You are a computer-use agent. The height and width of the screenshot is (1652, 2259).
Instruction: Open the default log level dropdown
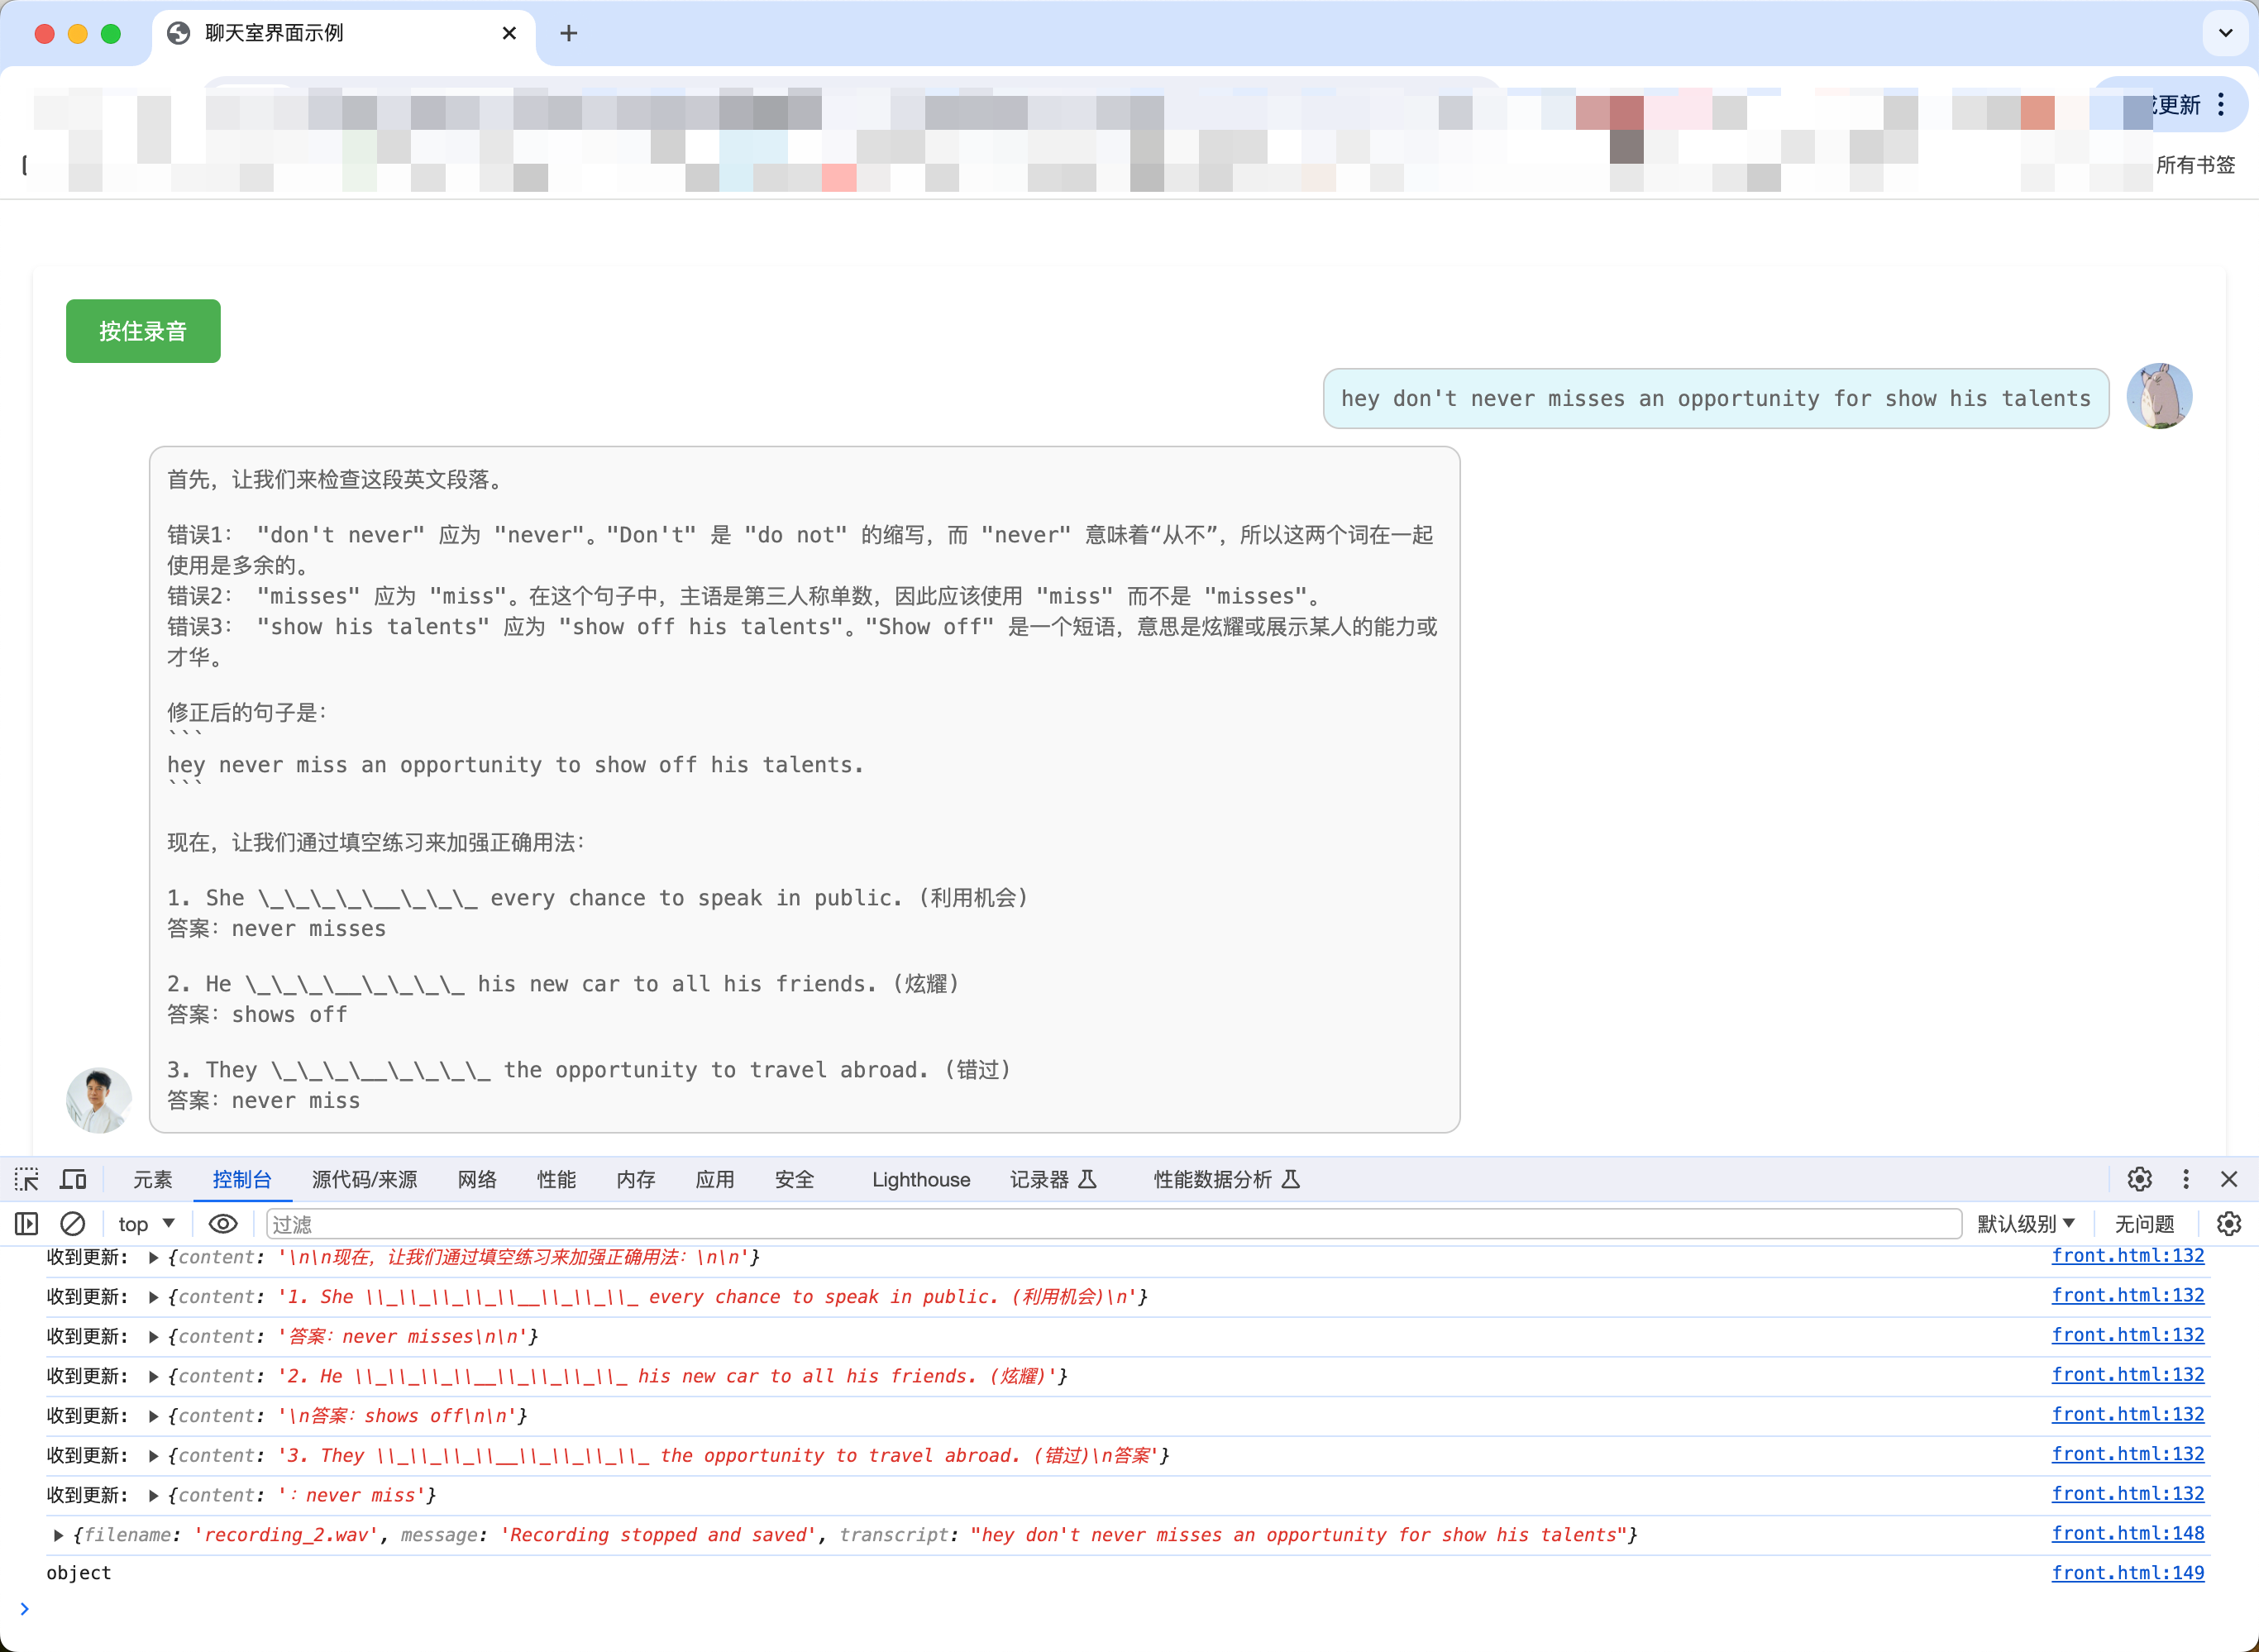coord(2025,1223)
